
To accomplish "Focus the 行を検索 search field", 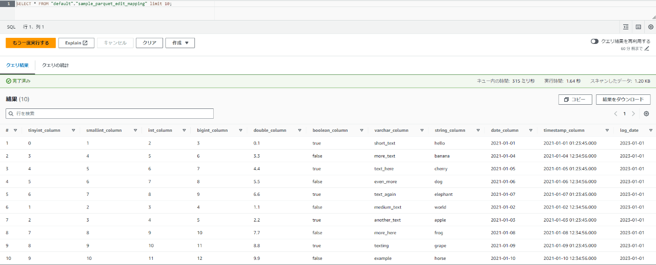I will pos(110,114).
